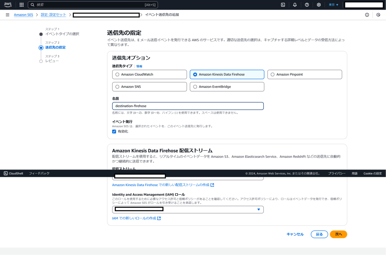Select Amazon CloudWatch destination type
The image size is (386, 255).
pos(149,74)
